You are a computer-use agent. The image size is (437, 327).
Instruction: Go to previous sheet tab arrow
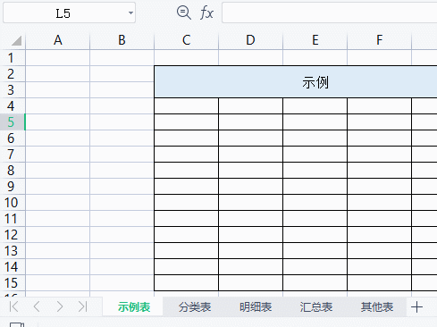[x=37, y=306]
